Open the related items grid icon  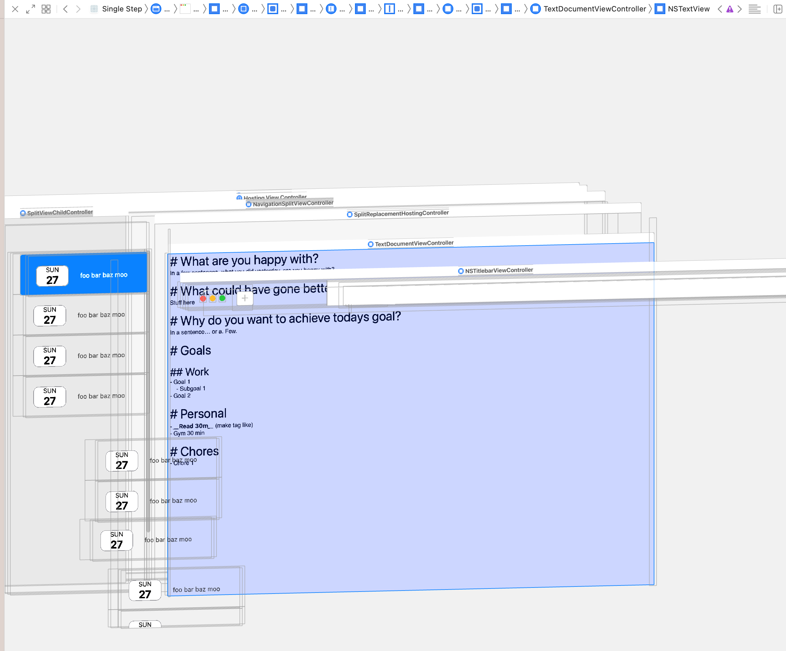[x=46, y=9]
